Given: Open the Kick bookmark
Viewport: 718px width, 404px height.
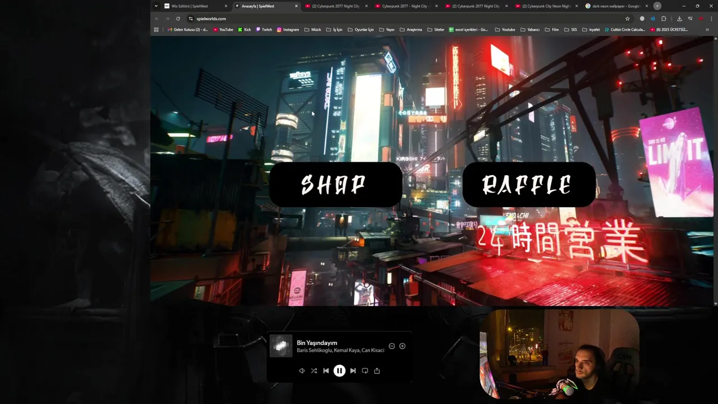Looking at the screenshot, I should pyautogui.click(x=245, y=30).
